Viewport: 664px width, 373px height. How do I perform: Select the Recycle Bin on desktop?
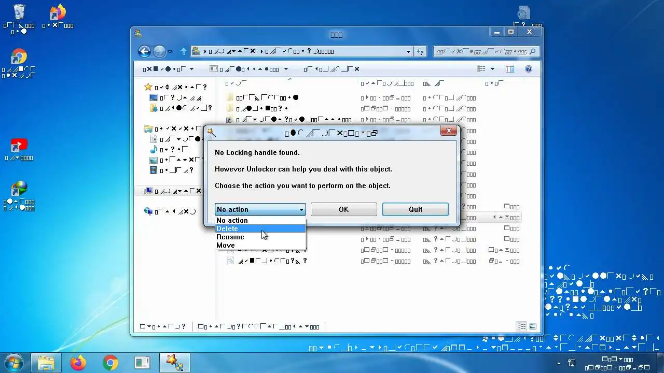point(19,19)
